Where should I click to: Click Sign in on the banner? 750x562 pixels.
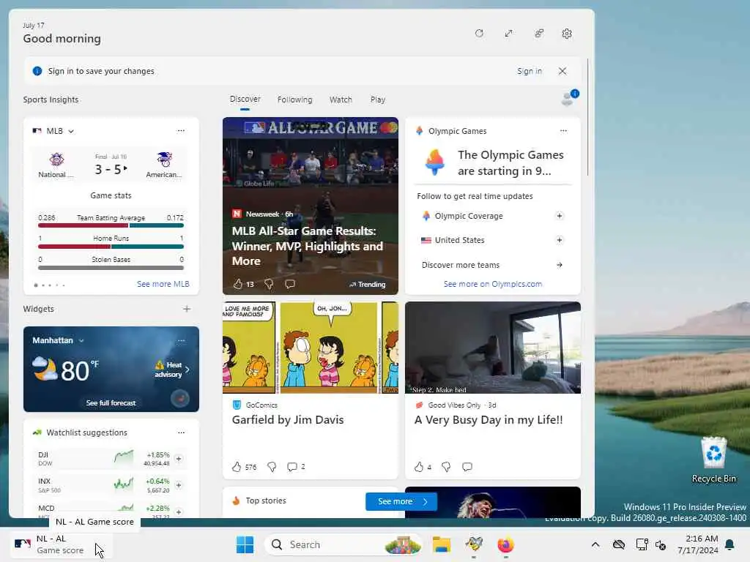click(530, 71)
